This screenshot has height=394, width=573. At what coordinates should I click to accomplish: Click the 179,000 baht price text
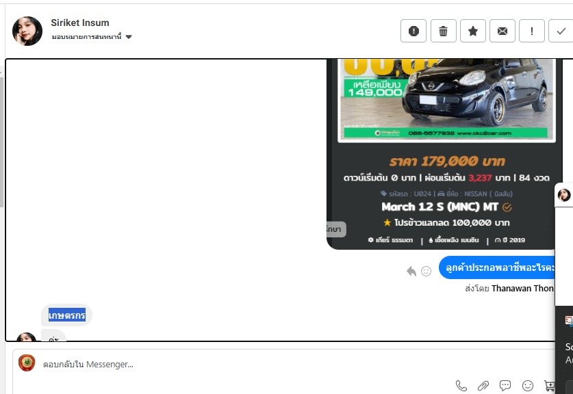click(x=447, y=161)
